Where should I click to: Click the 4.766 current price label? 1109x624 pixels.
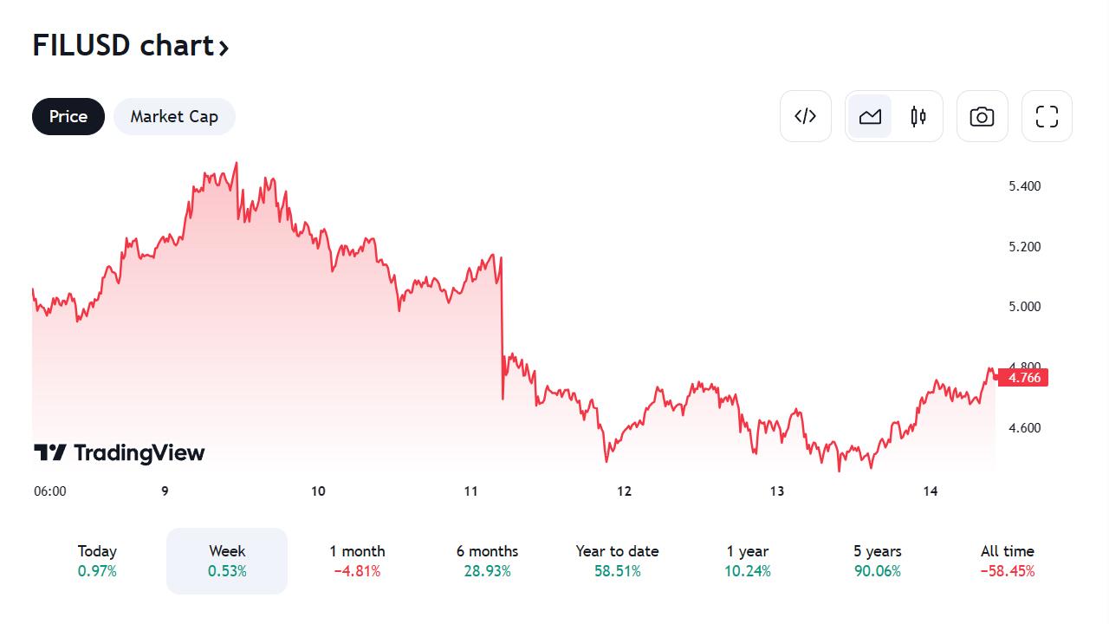point(1023,377)
